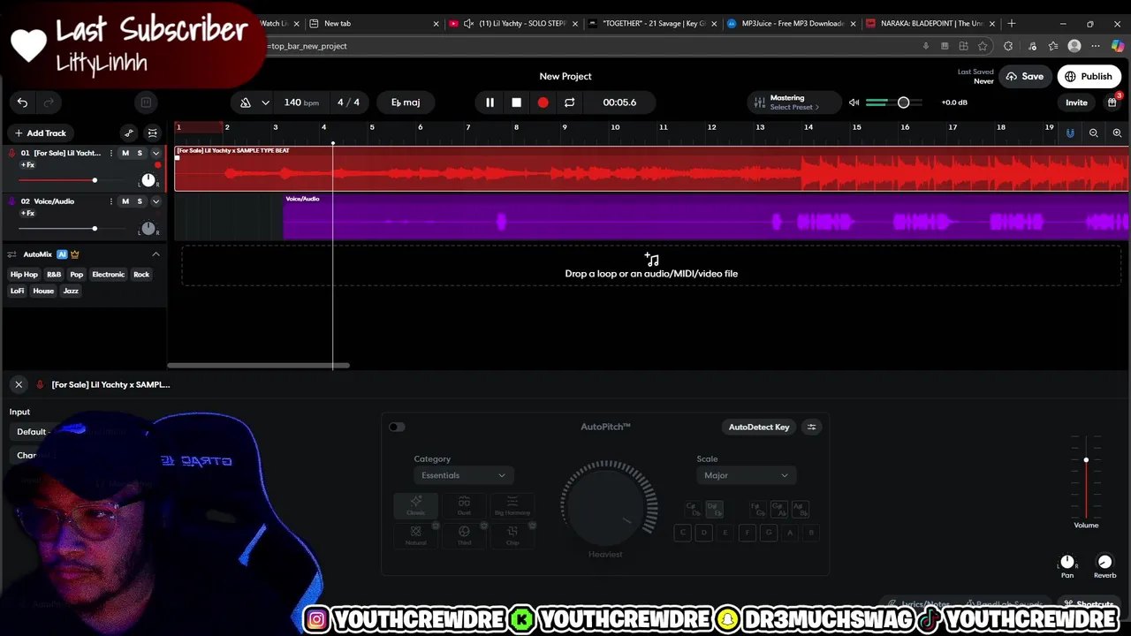This screenshot has width=1131, height=636.
Task: Expand Voice/Audio track options chevron
Action: [x=156, y=201]
